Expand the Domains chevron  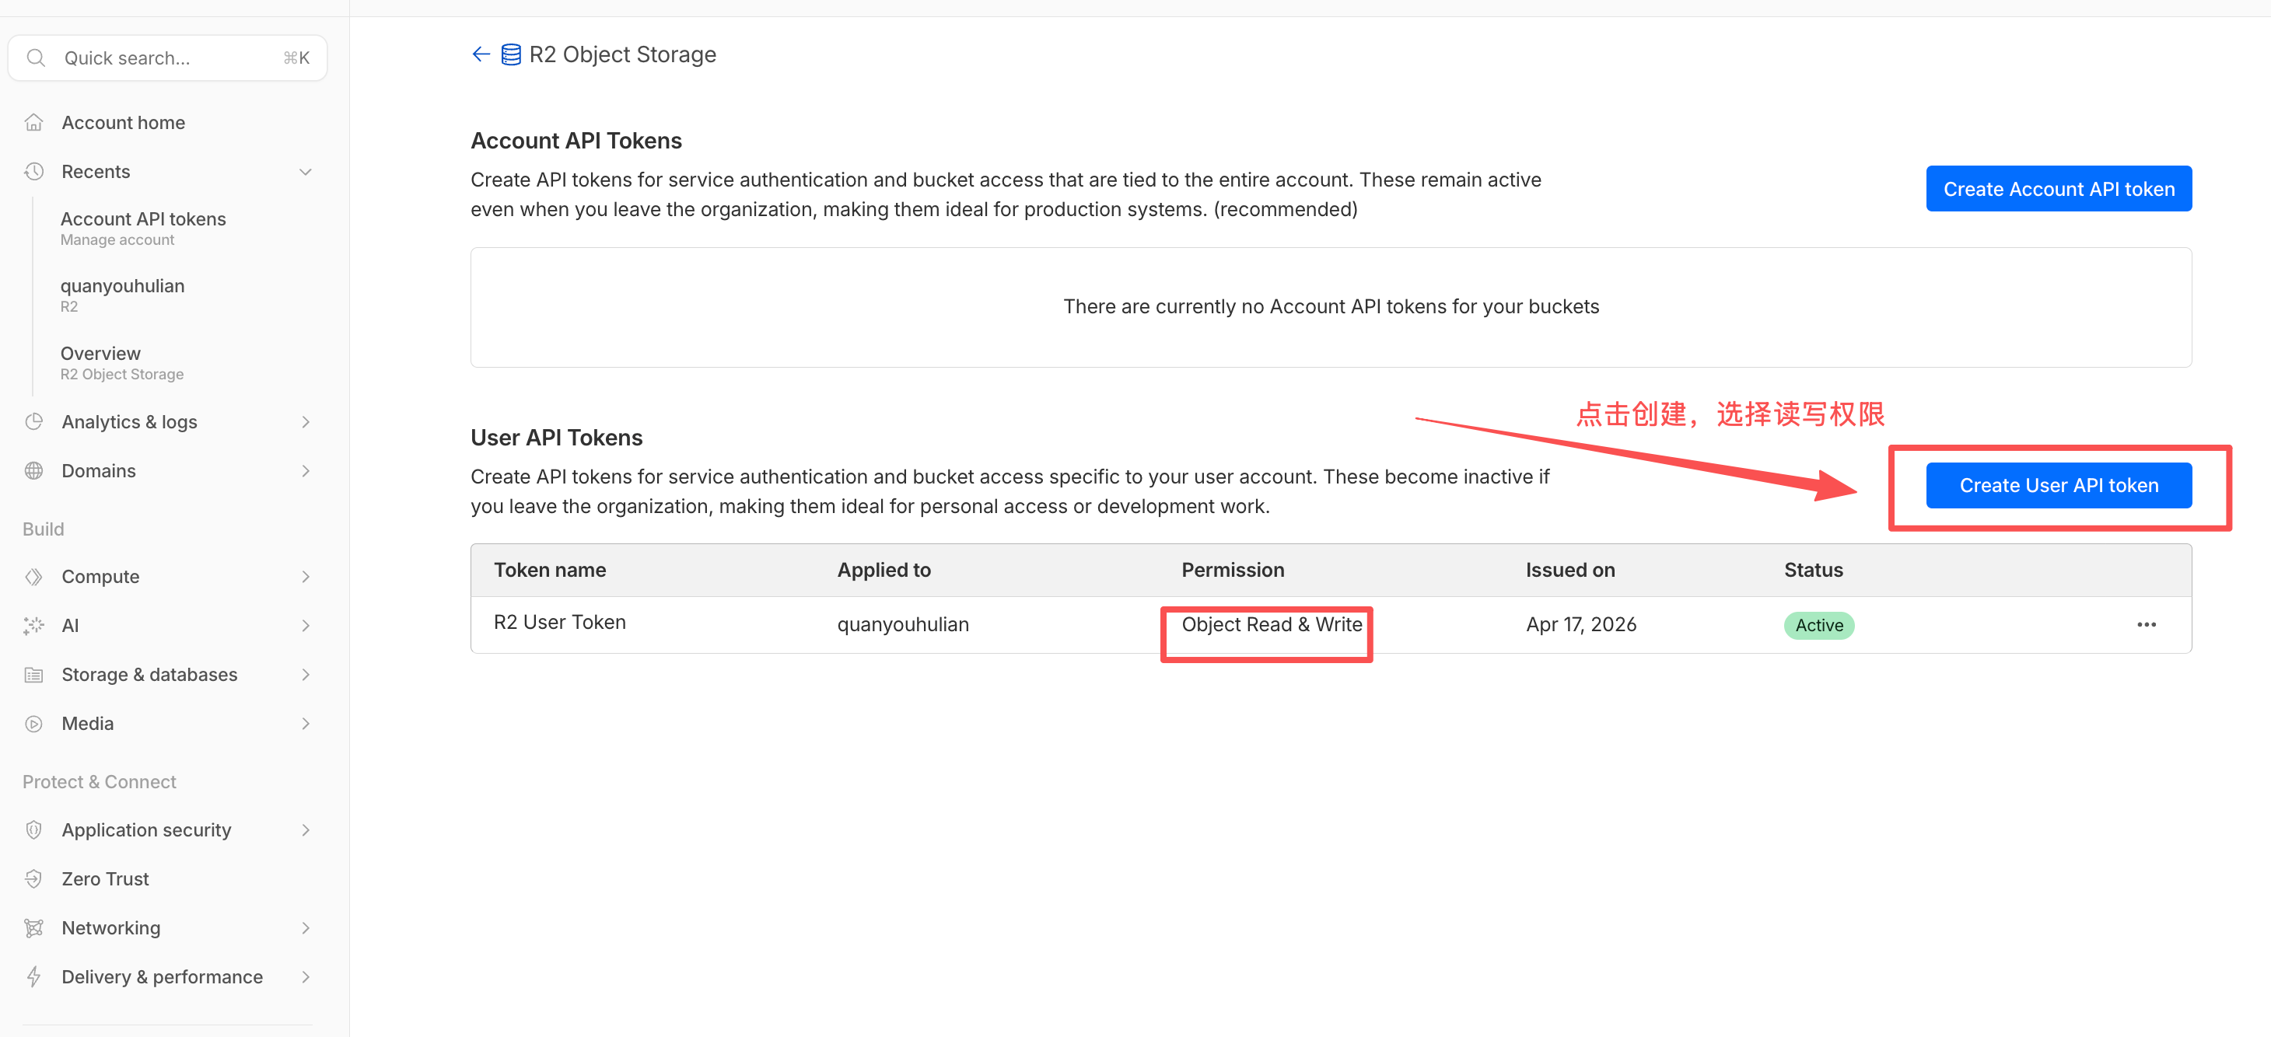[305, 471]
